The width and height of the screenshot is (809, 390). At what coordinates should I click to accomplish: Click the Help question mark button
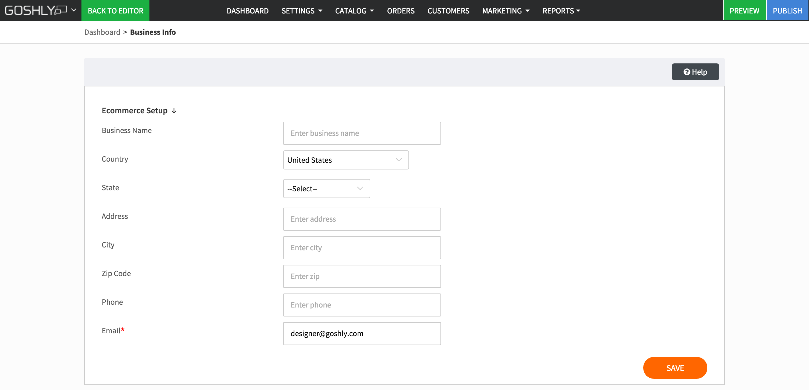point(695,72)
